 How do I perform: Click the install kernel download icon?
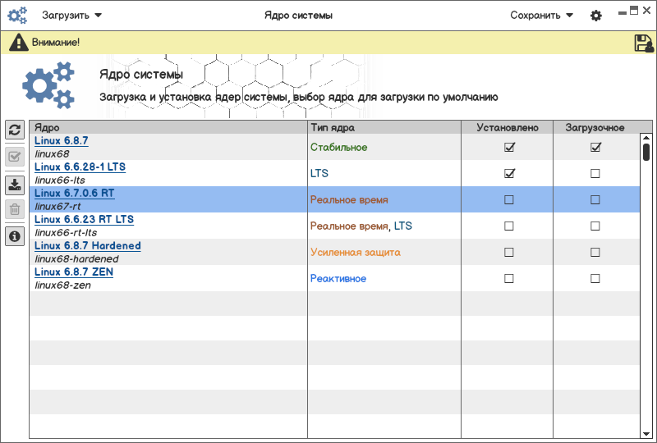pyautogui.click(x=14, y=184)
